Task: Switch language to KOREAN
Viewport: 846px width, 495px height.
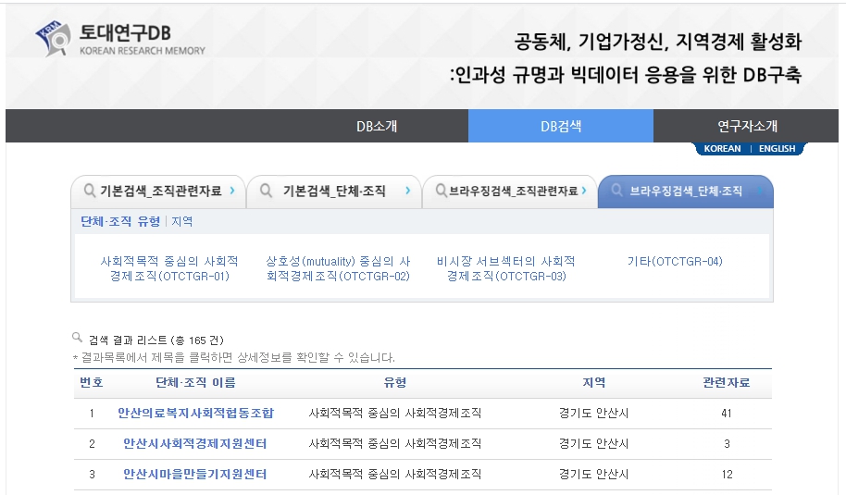Action: coord(722,149)
